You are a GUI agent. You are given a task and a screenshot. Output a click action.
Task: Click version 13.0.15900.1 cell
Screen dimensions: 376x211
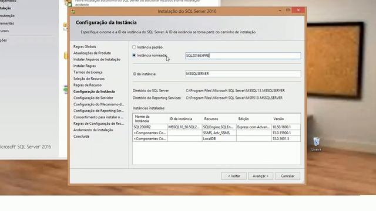click(x=286, y=133)
